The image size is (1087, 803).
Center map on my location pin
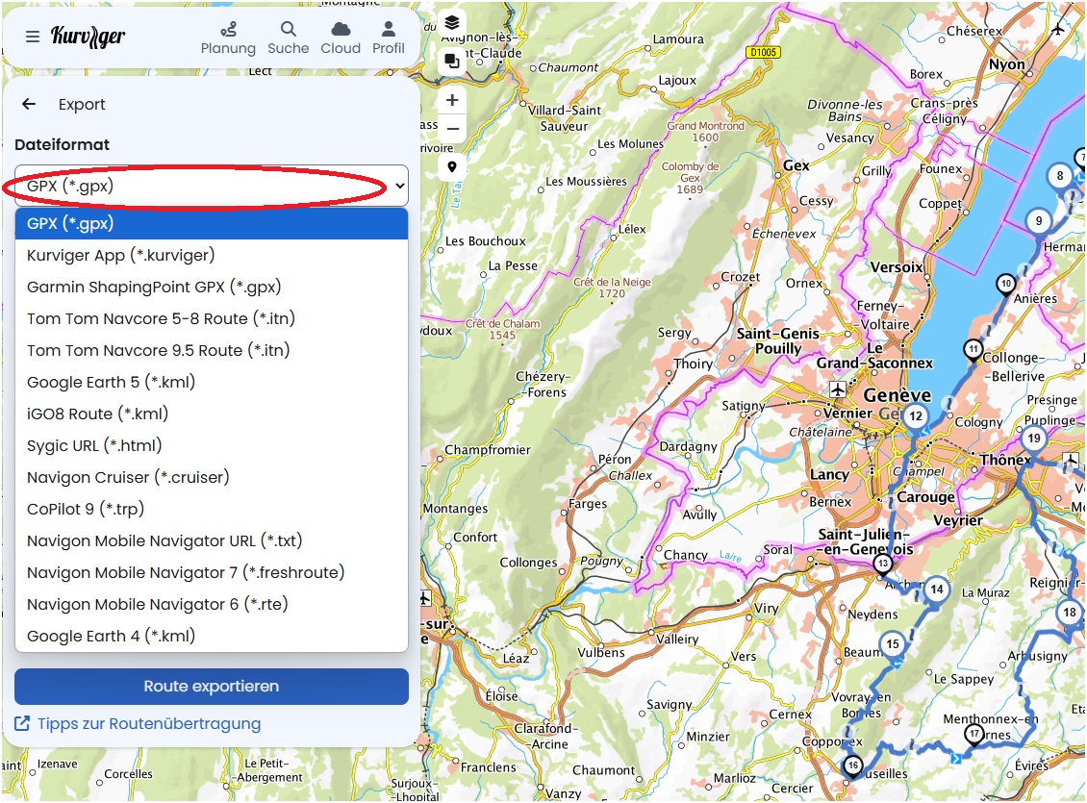click(452, 166)
